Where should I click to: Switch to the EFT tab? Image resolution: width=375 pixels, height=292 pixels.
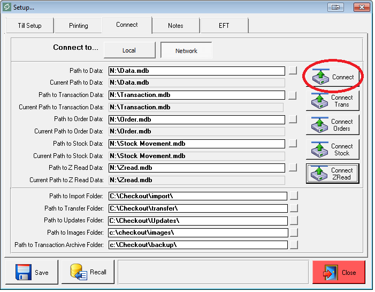pos(224,26)
